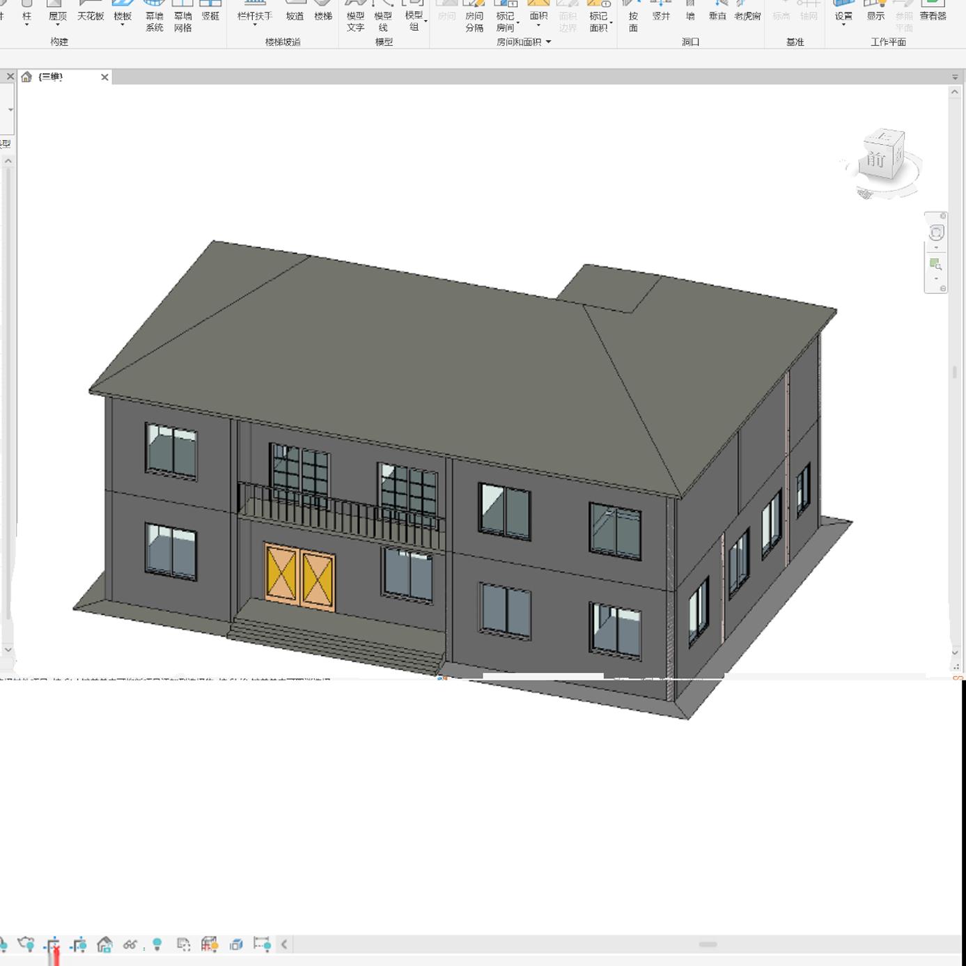
Task: Expand the 房间和面积 panel dropdown
Action: [549, 42]
